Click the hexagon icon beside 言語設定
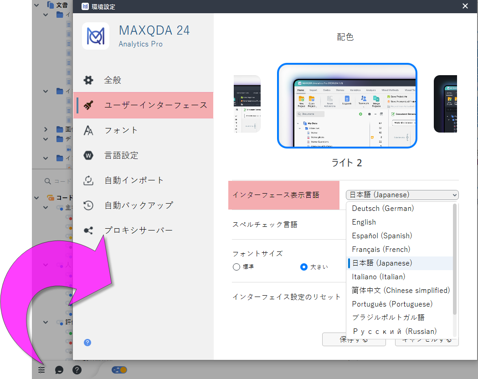478x379 pixels. (88, 155)
